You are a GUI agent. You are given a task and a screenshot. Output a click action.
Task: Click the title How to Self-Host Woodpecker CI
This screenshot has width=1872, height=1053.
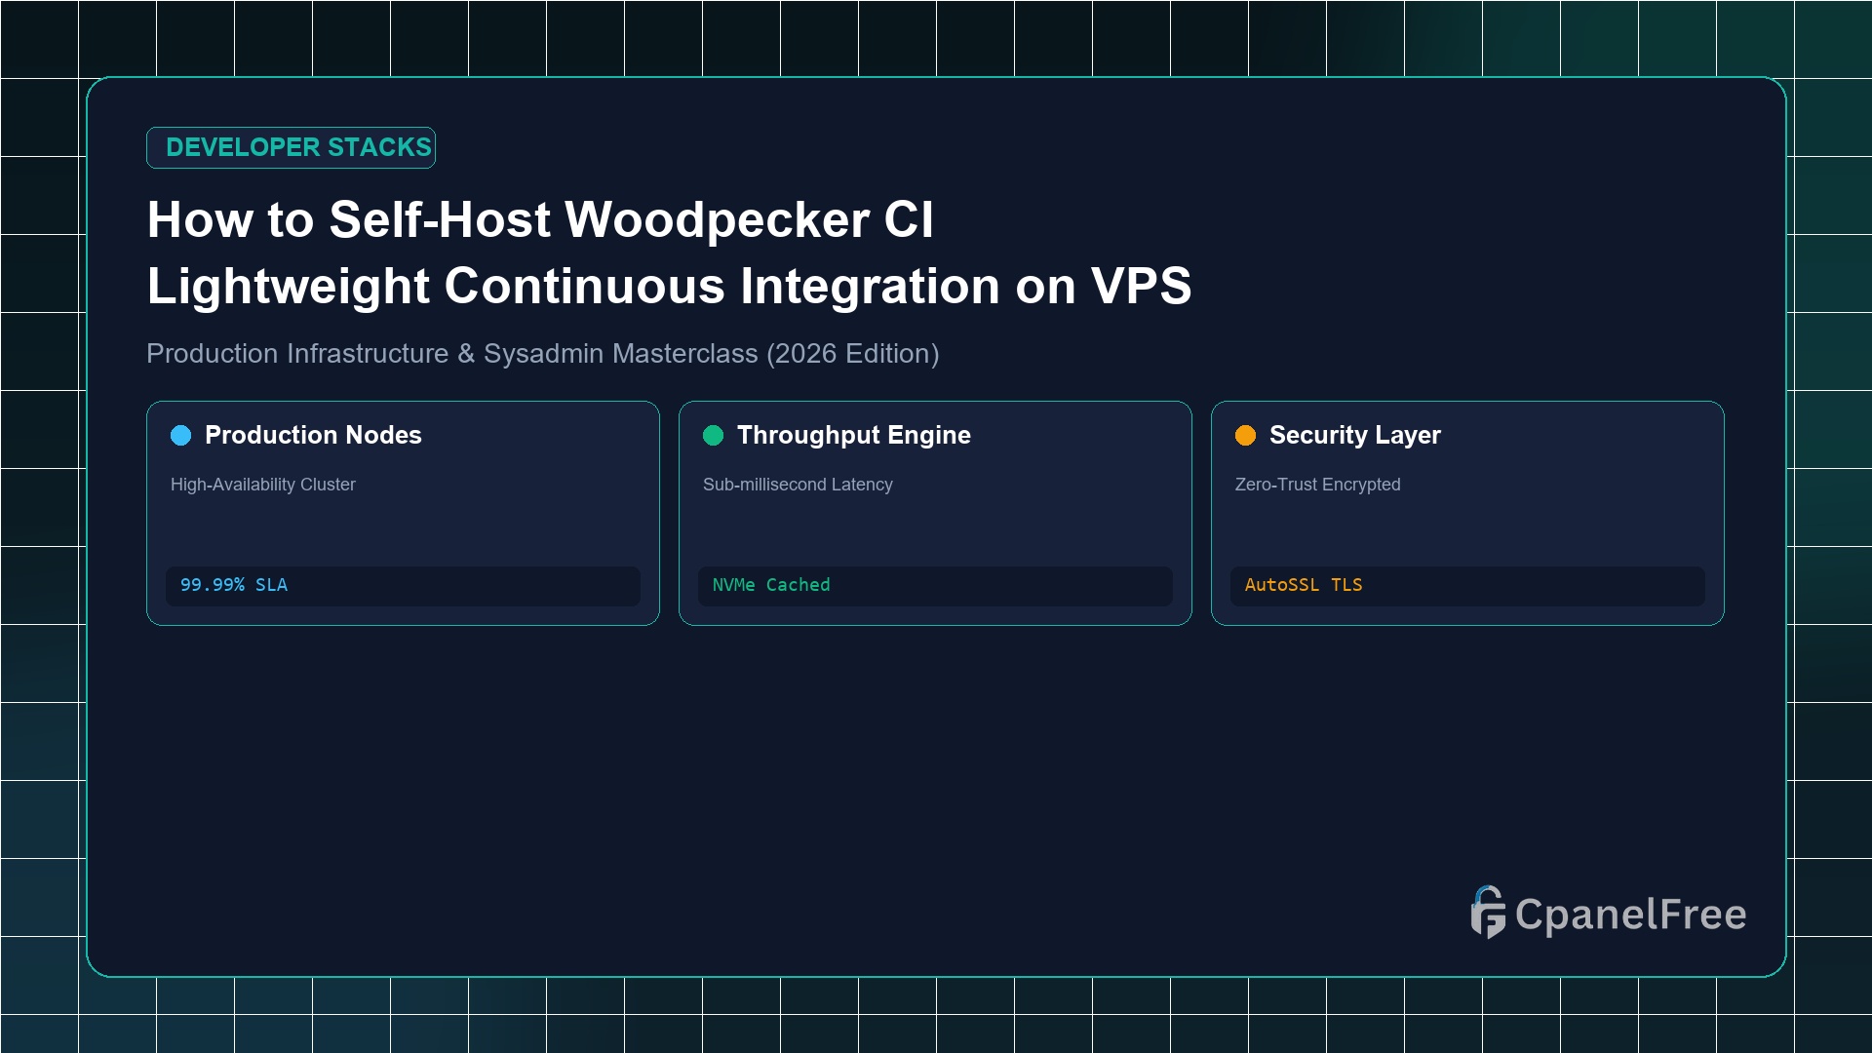point(540,219)
